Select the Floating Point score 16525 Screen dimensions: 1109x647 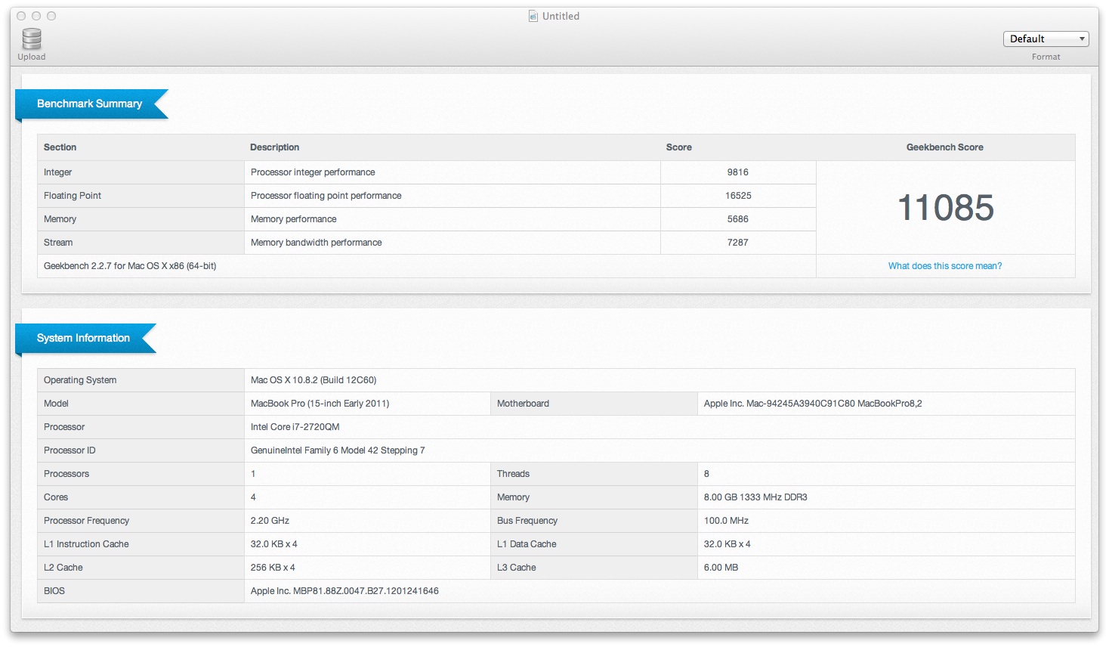pos(738,196)
